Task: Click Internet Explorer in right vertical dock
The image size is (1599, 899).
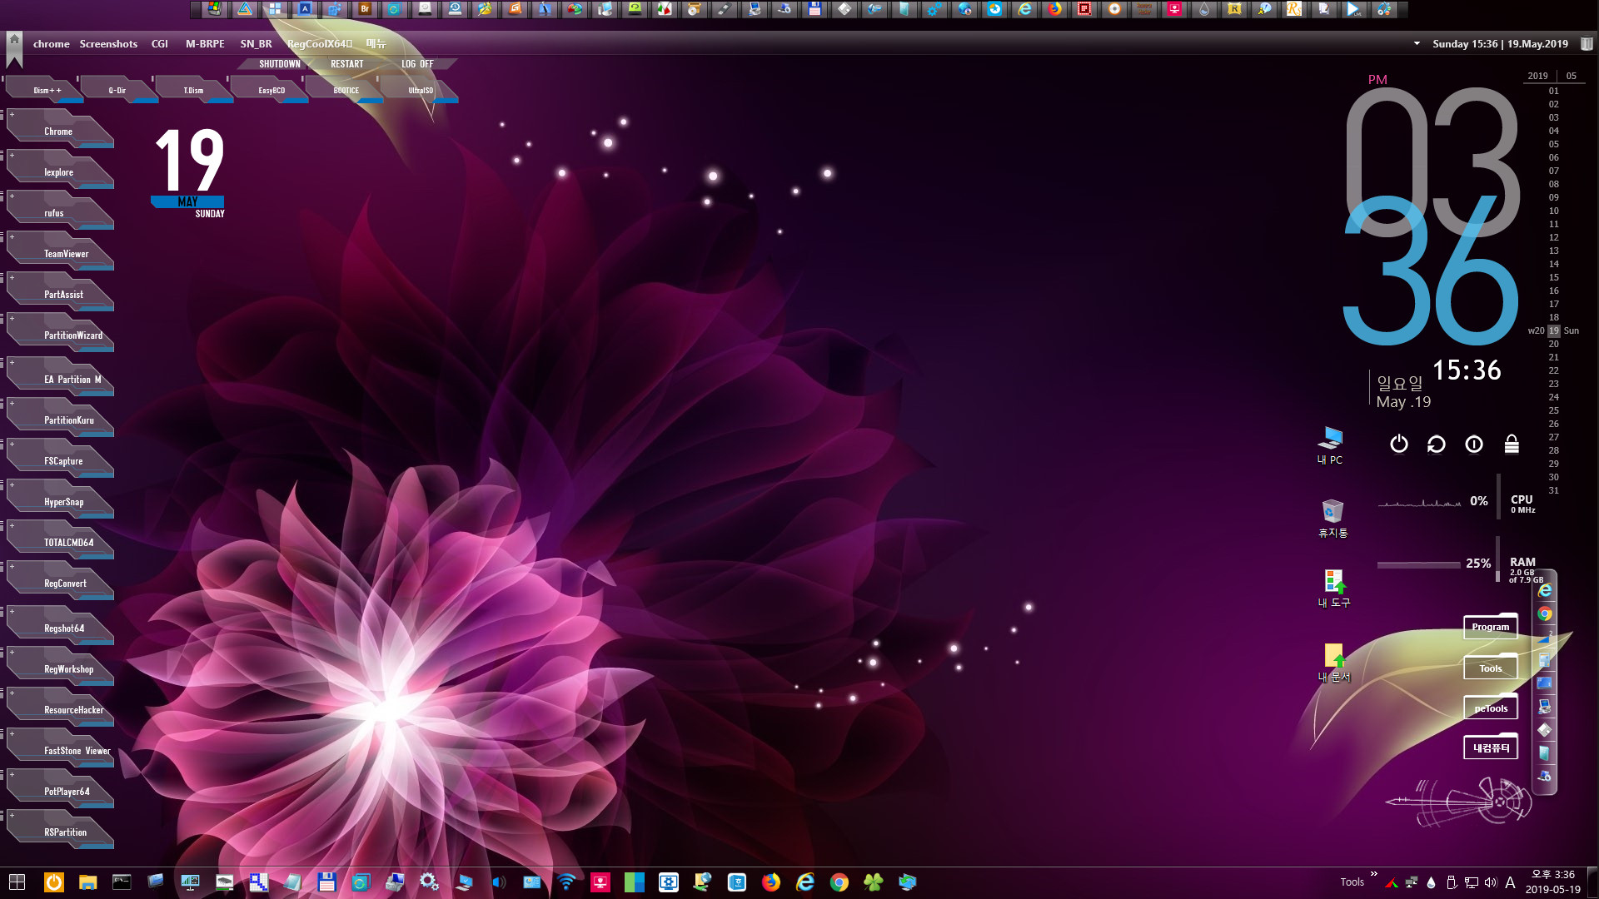Action: [1545, 590]
